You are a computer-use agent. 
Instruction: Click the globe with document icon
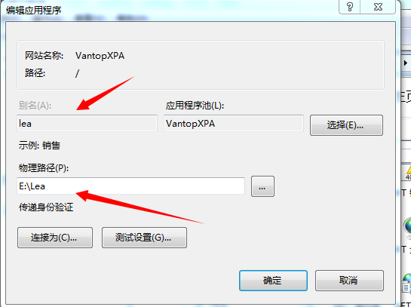(x=407, y=282)
